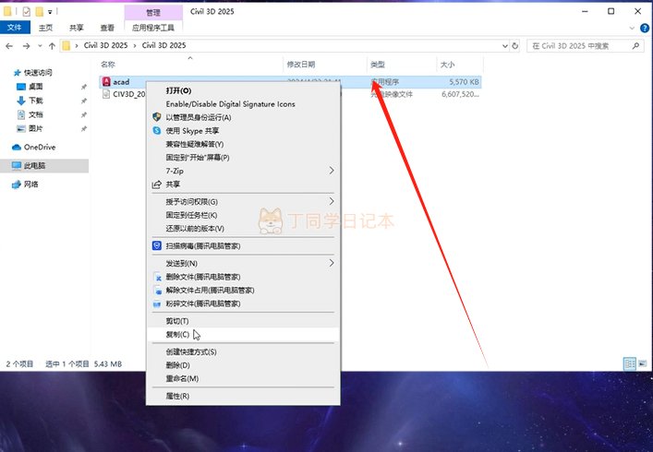Open quick access toolbar customize dropdown
Image resolution: width=653 pixels, height=452 pixels.
[50, 12]
